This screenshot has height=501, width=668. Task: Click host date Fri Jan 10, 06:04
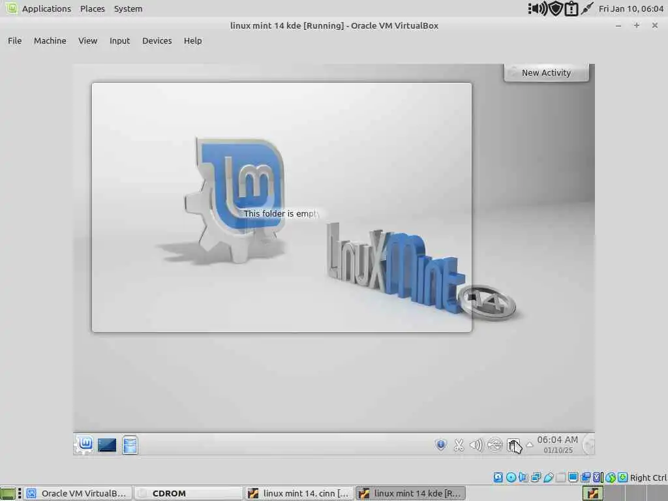[x=631, y=8]
